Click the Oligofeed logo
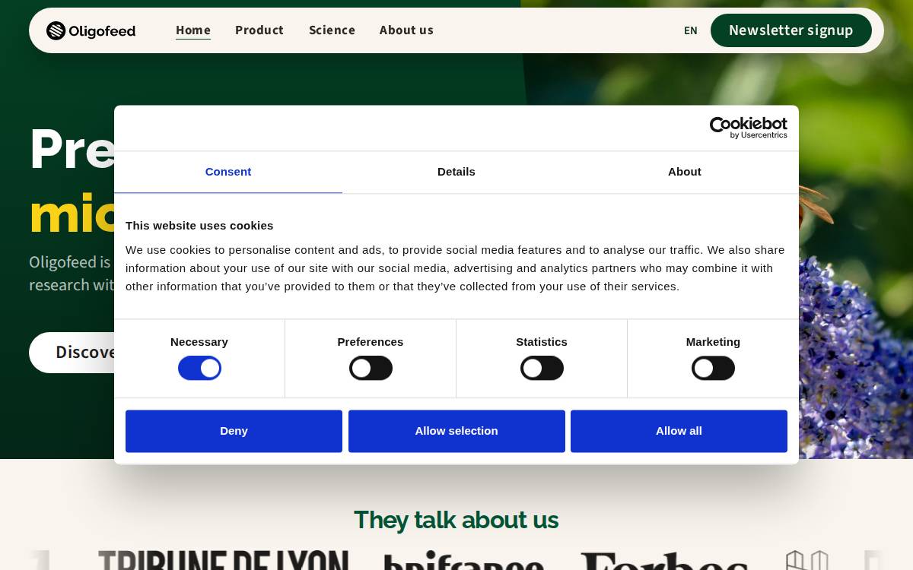Viewport: 913px width, 570px height. [x=91, y=30]
